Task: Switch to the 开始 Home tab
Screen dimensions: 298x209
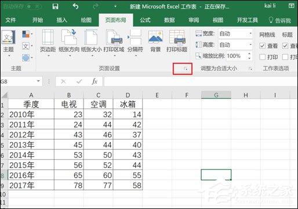Action: coord(38,20)
